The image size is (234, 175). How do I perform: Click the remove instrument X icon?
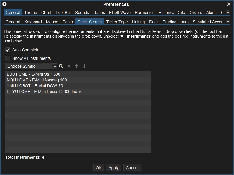click(x=69, y=66)
